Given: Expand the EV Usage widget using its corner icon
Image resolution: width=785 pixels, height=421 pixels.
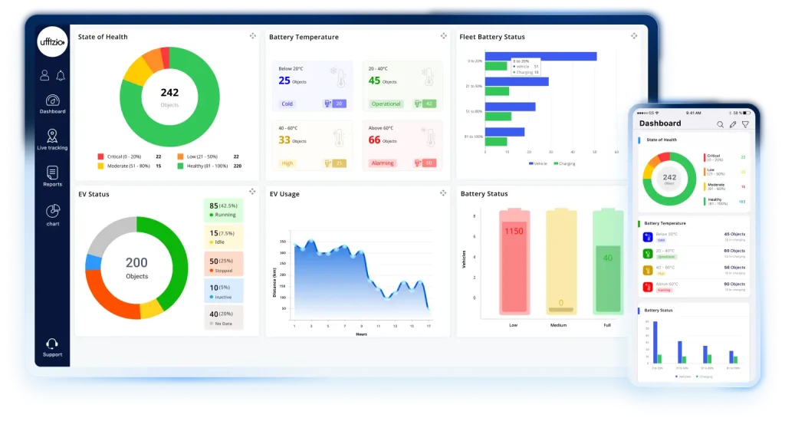Looking at the screenshot, I should click(x=443, y=192).
